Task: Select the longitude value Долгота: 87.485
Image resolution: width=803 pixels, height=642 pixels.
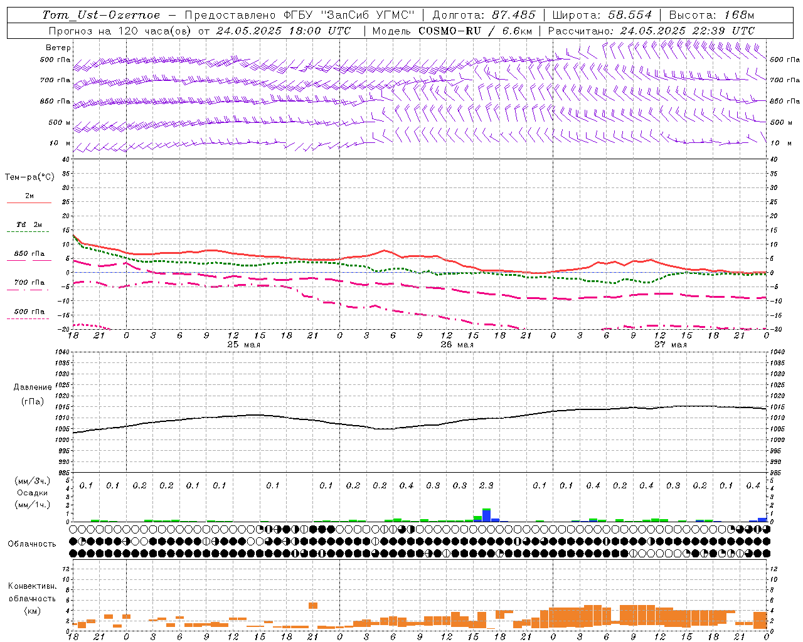Action: (484, 15)
